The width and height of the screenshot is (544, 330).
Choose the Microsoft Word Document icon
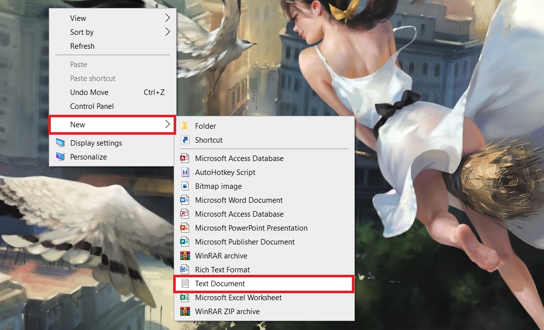(x=185, y=200)
